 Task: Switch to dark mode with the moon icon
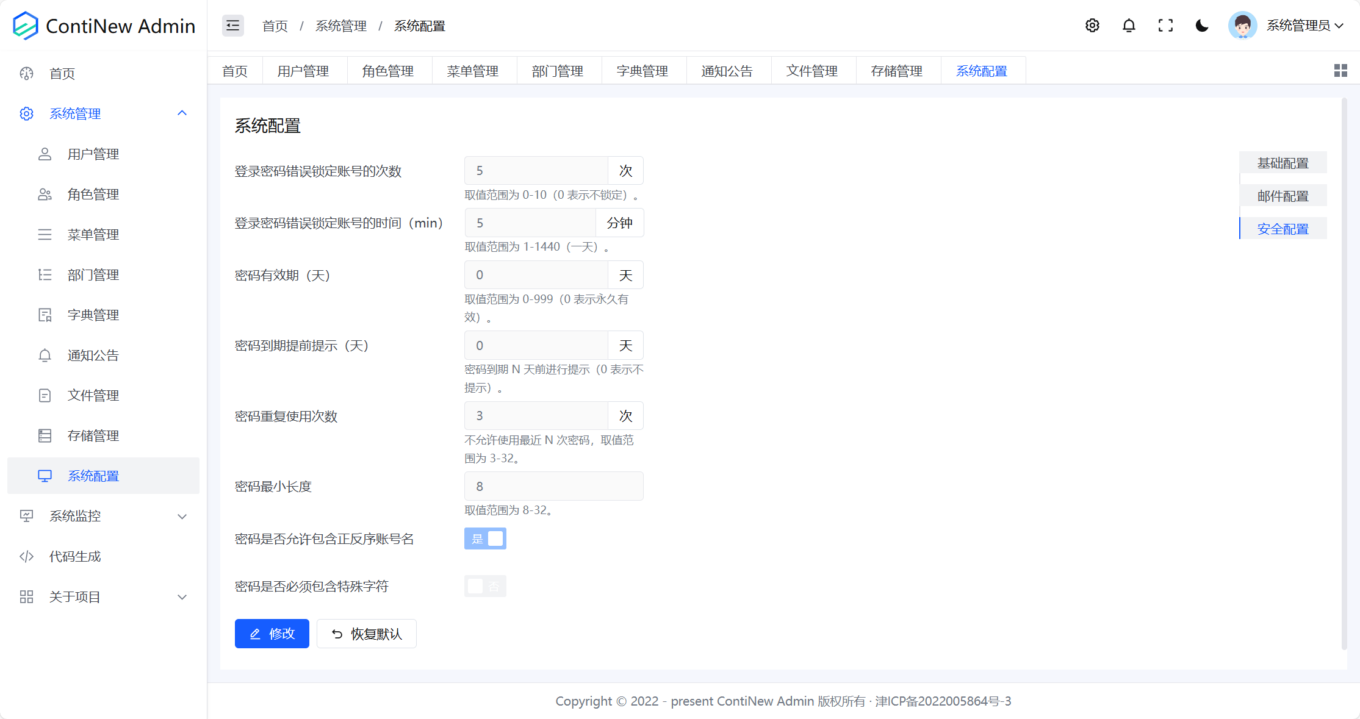(x=1201, y=25)
